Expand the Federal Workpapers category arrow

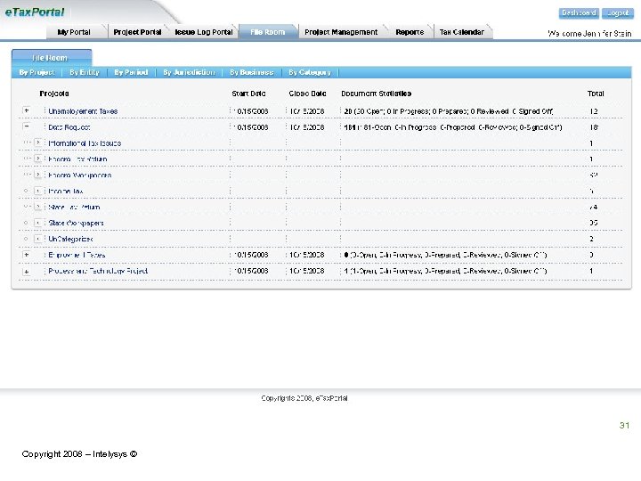tap(38, 175)
